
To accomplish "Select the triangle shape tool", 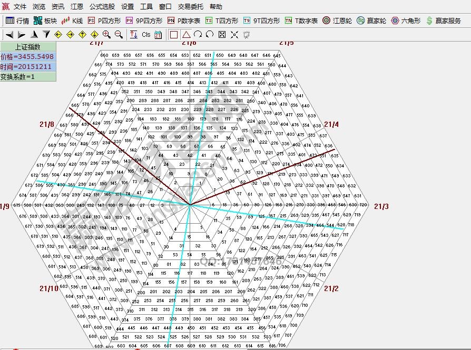I will (186, 35).
